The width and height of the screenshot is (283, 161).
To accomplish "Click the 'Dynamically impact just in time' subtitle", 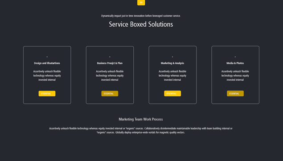I will (x=141, y=16).
